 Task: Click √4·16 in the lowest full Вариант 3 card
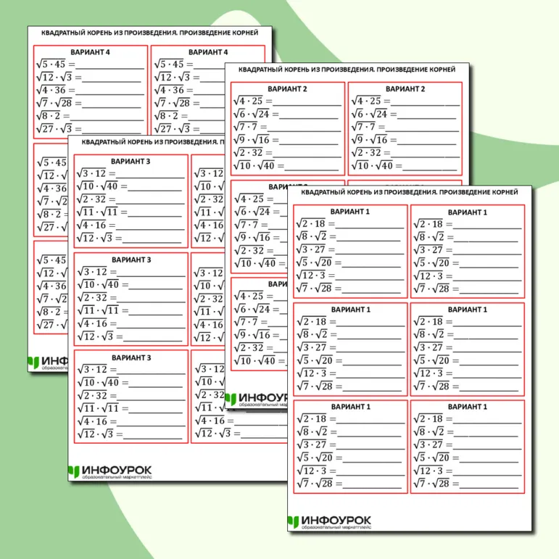point(92,421)
